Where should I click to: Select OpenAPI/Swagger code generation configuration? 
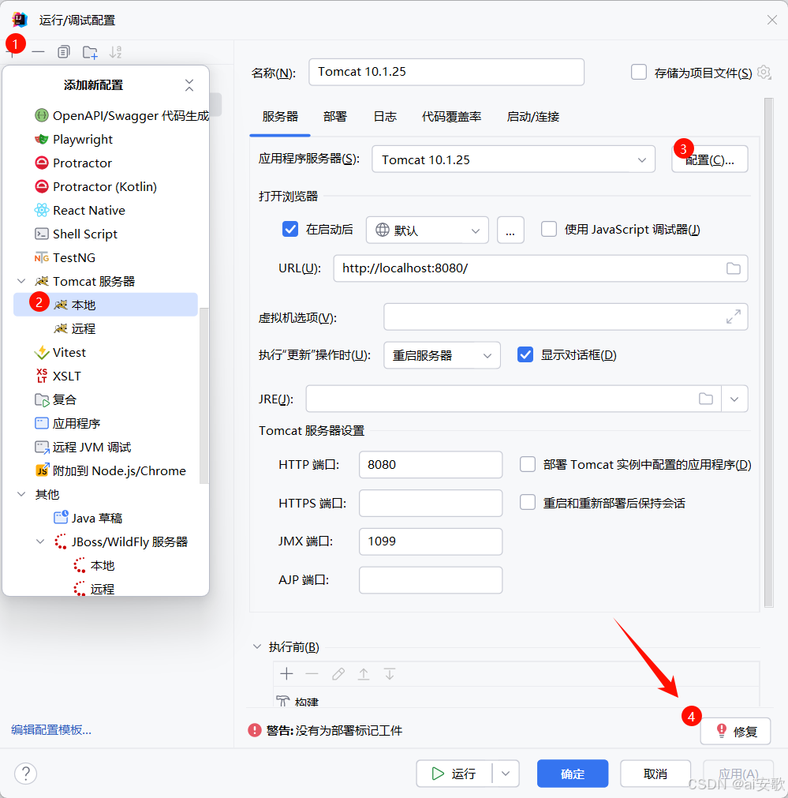click(121, 116)
